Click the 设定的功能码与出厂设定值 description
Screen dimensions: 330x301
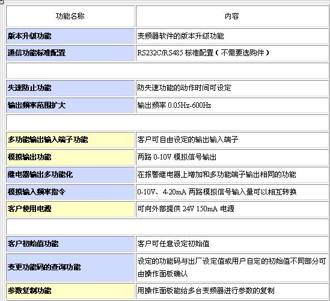click(x=232, y=268)
